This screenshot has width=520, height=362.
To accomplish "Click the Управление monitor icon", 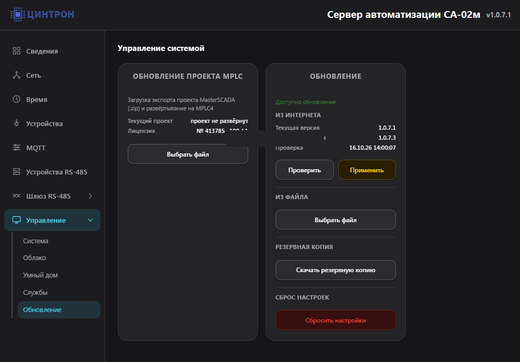I will (16, 220).
